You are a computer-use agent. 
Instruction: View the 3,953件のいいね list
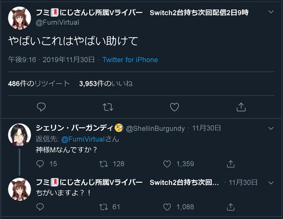[106, 84]
